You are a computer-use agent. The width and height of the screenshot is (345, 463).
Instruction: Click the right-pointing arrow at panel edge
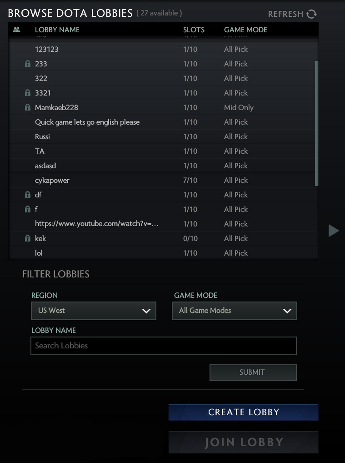[x=334, y=231]
